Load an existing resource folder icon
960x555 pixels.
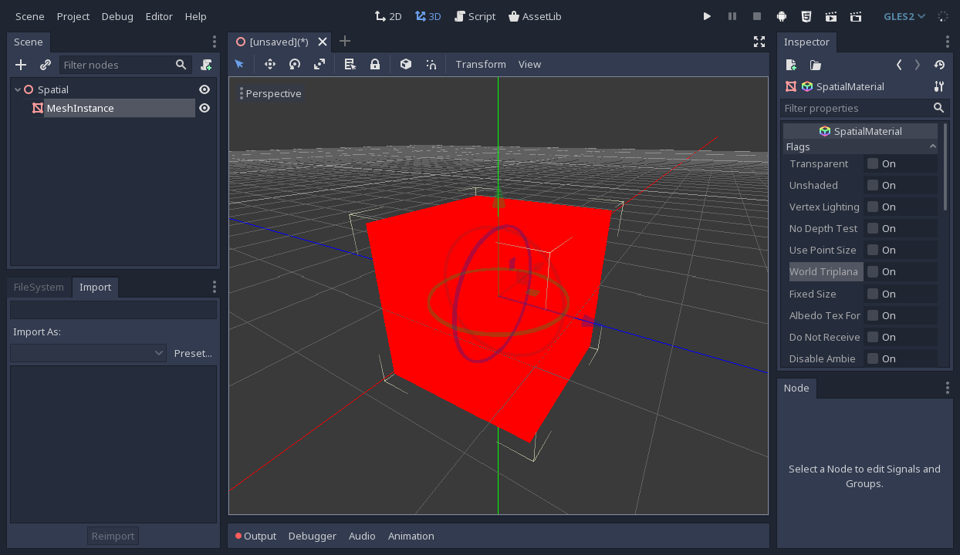pyautogui.click(x=816, y=65)
